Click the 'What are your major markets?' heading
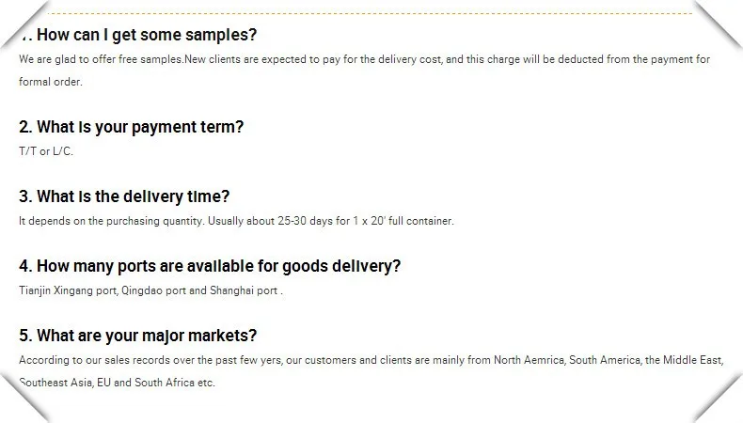 (x=137, y=336)
